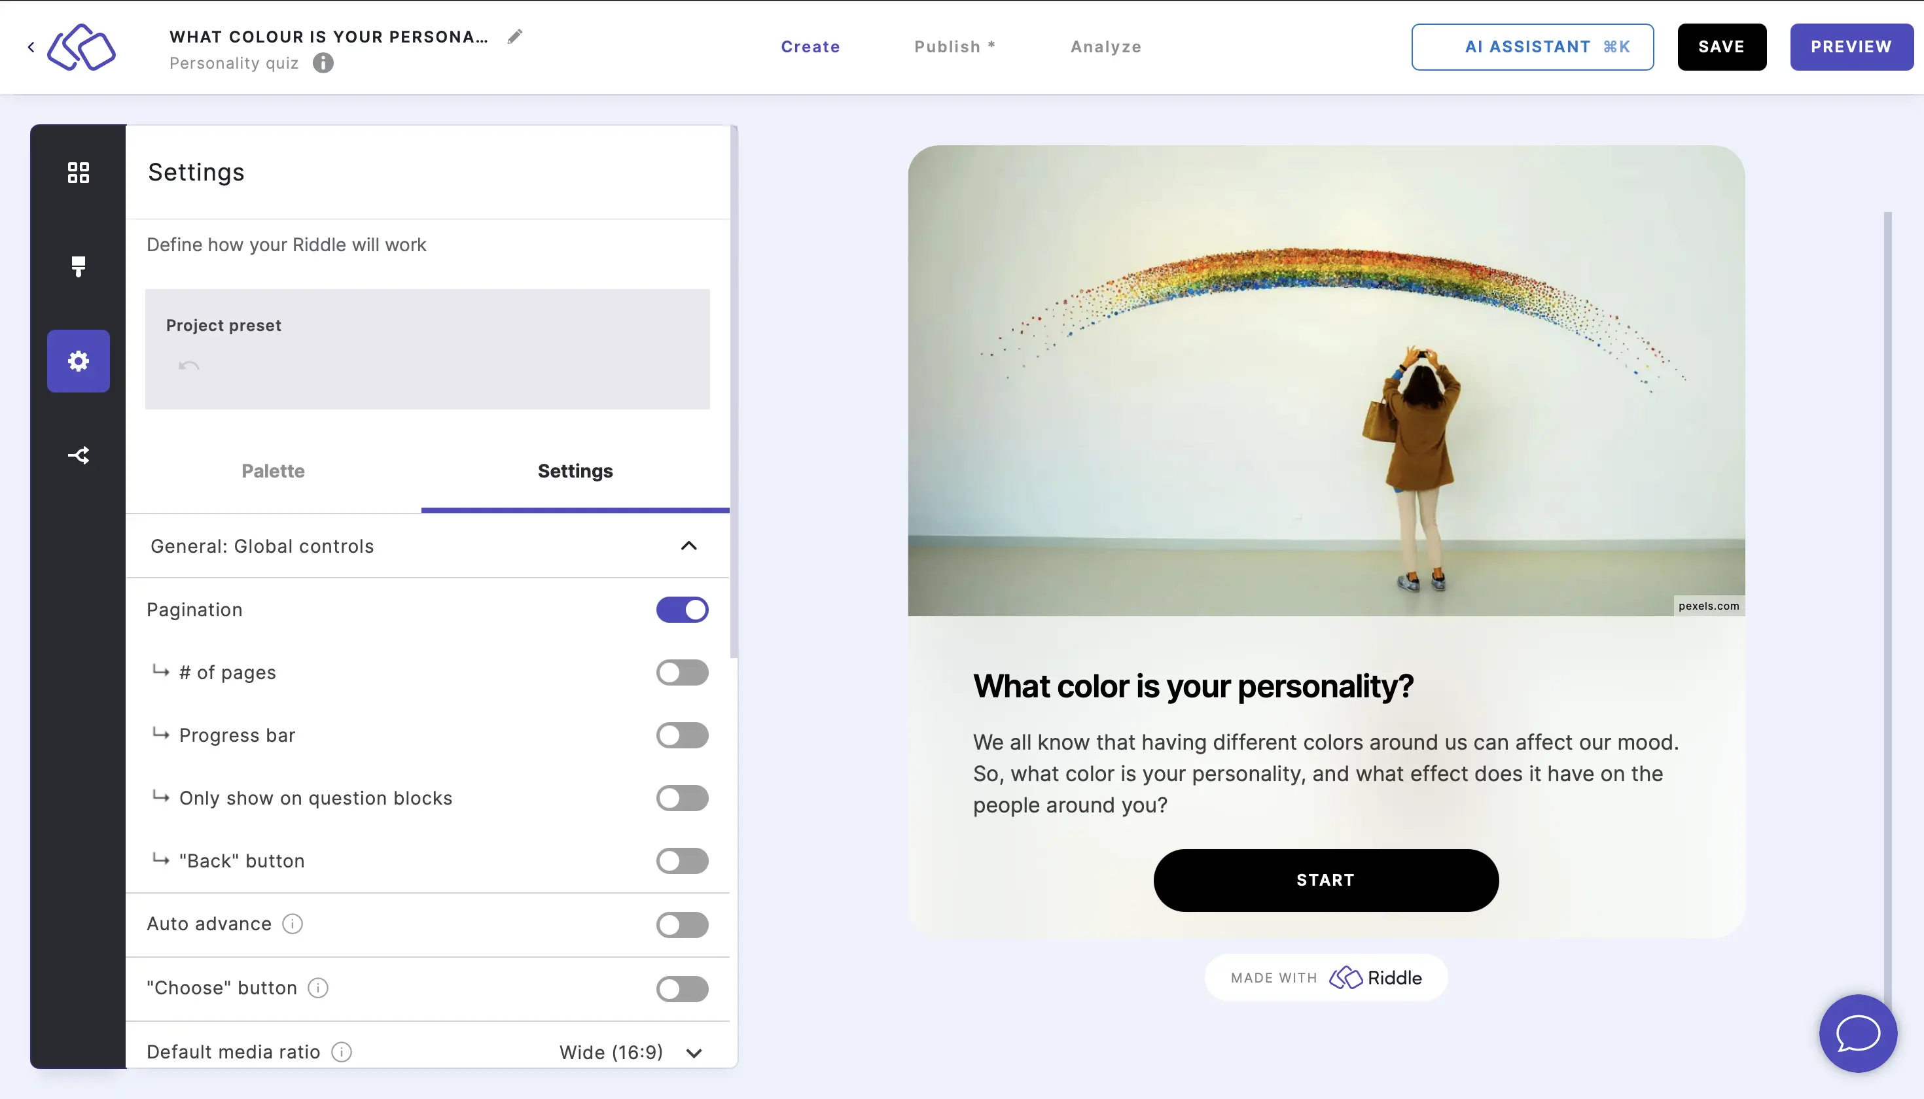Viewport: 1924px width, 1099px height.
Task: Click the rainbow cover image thumbnail
Action: 1325,381
